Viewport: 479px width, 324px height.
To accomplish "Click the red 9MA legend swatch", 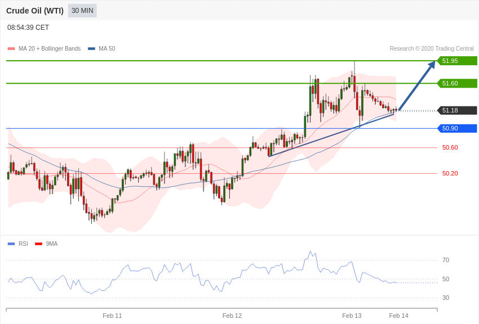I will click(38, 244).
